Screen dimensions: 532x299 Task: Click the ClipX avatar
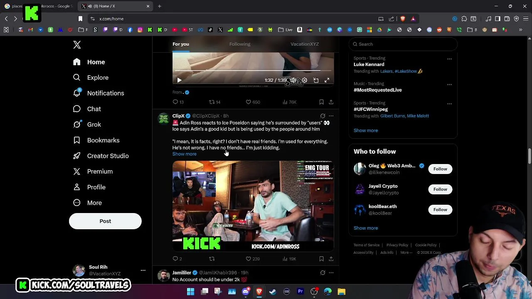pyautogui.click(x=164, y=118)
